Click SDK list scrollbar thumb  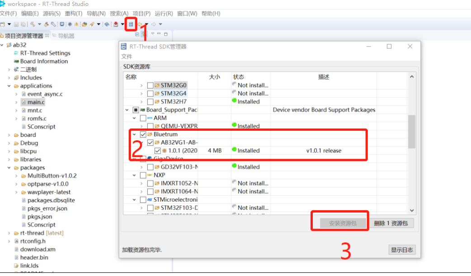coord(411,132)
